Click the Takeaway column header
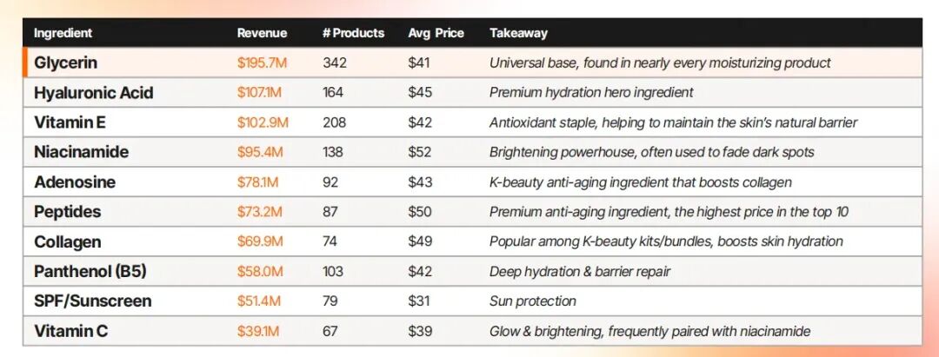Screen dimensions: 939x357 pyautogui.click(x=518, y=33)
